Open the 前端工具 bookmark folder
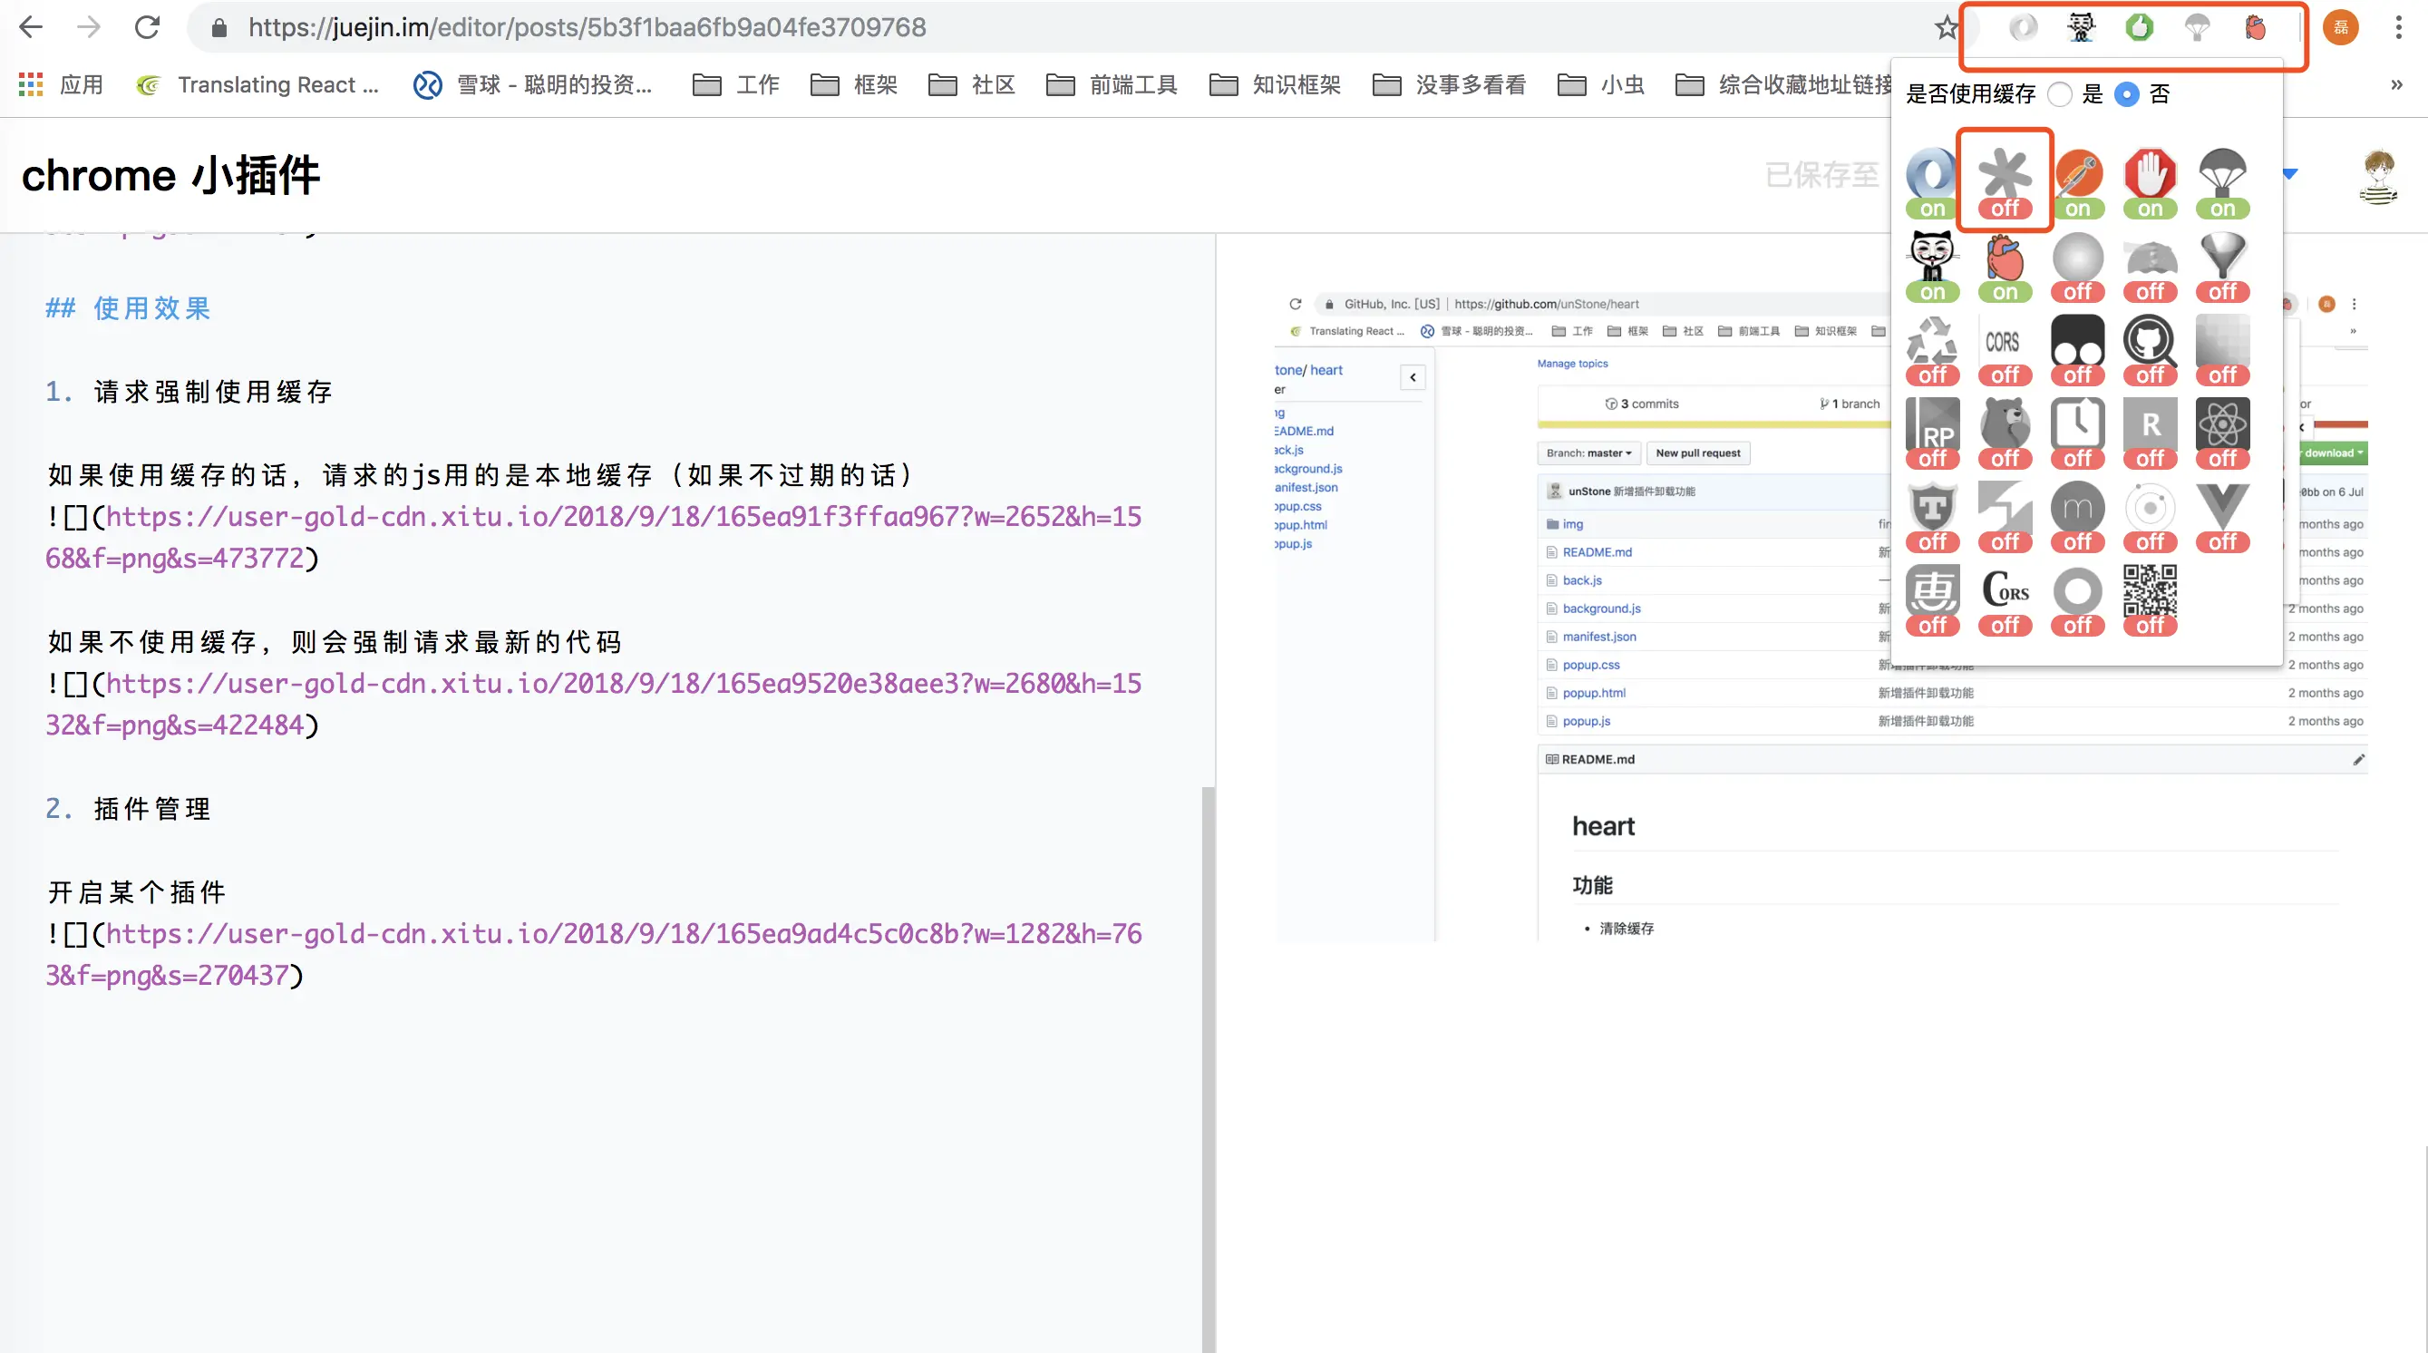 click(x=1112, y=85)
